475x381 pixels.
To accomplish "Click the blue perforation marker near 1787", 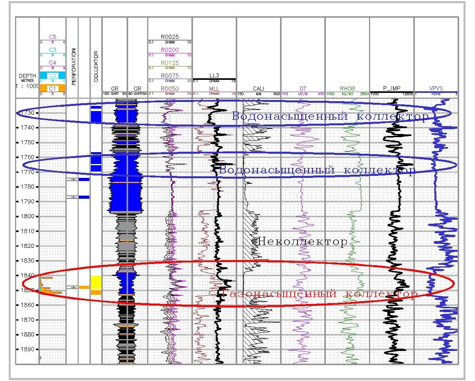I will click(84, 197).
